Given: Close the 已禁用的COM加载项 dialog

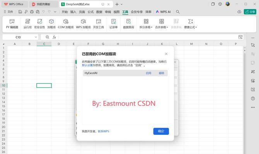Looking at the screenshot, I should tap(166, 54).
